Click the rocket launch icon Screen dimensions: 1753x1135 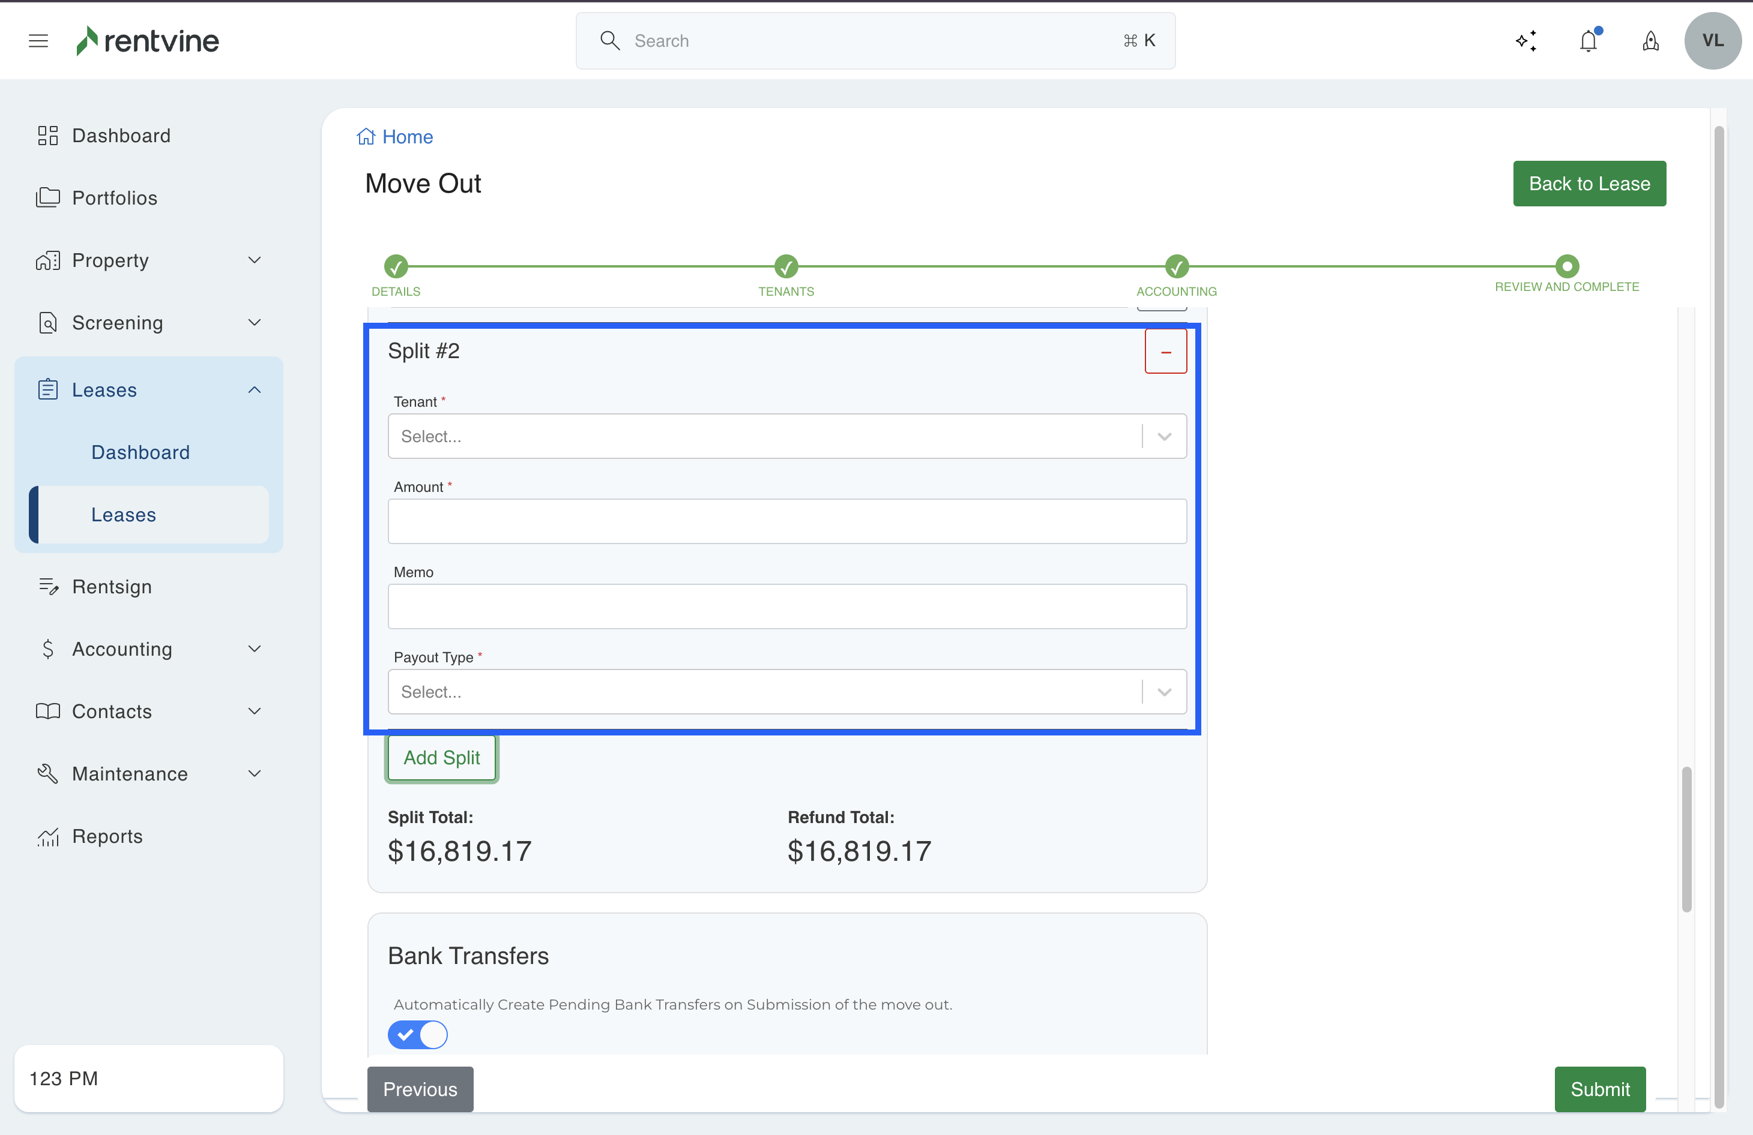tap(1650, 40)
